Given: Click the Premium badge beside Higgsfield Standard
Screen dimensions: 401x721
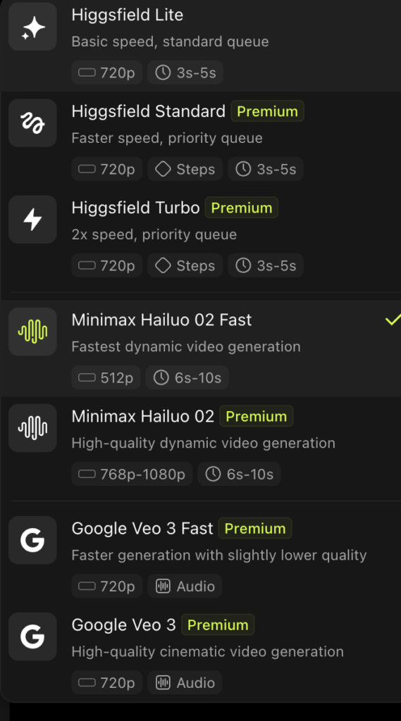Looking at the screenshot, I should coord(268,111).
